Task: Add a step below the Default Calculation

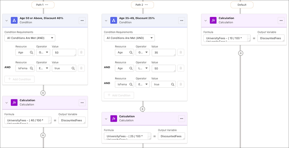Action: [x=241, y=53]
